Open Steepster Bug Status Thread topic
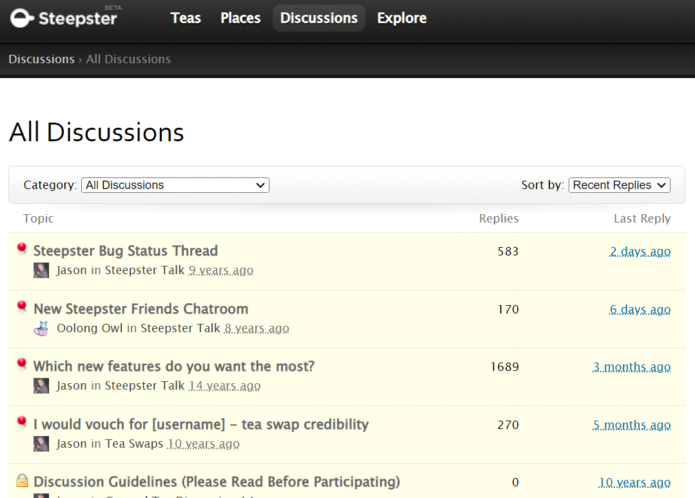 click(126, 250)
